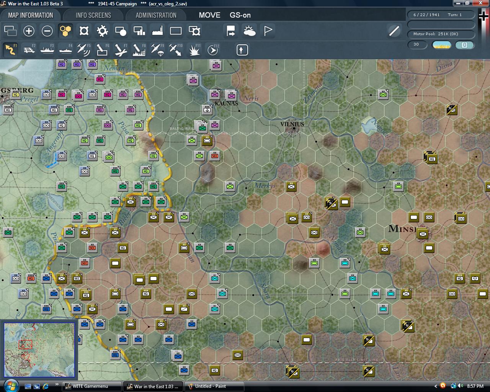Click the taskbar clock showing 8:57 PM
490x392 pixels.
pos(475,386)
